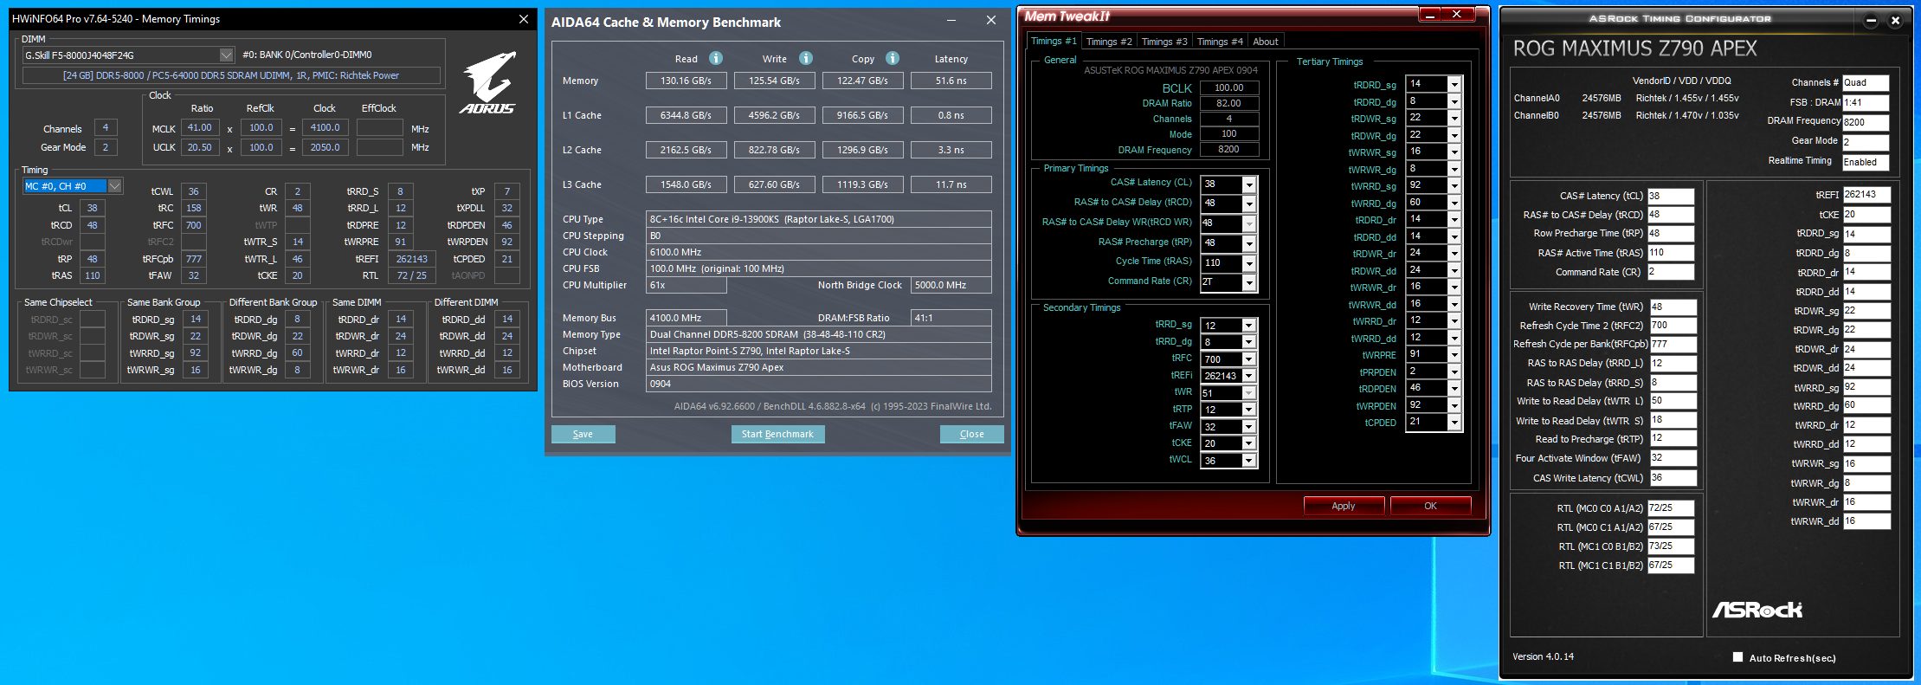1921x685 pixels.
Task: Click Start Benchmark button in AIDA64
Action: 777,434
